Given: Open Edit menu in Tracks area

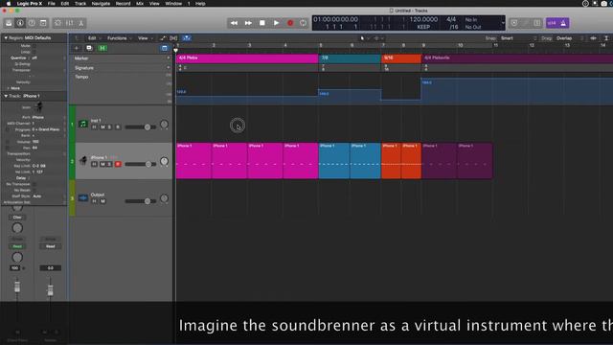Looking at the screenshot, I should (94, 38).
